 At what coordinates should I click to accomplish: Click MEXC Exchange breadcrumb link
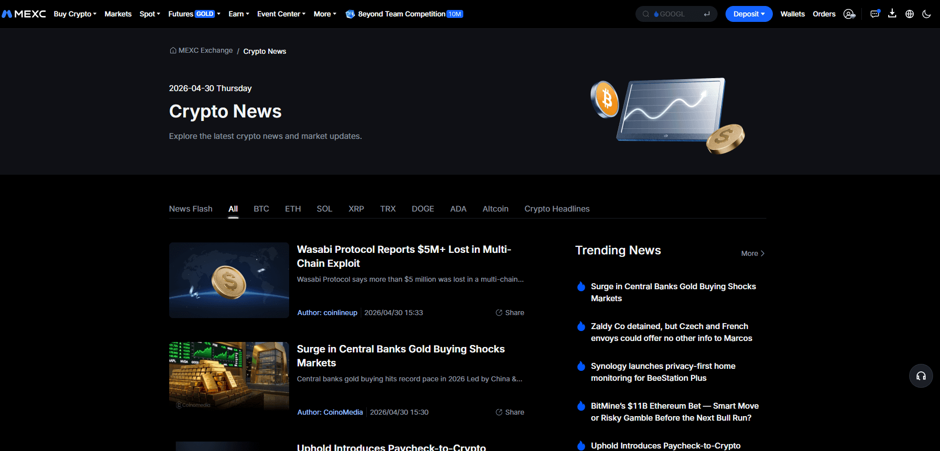pyautogui.click(x=206, y=50)
